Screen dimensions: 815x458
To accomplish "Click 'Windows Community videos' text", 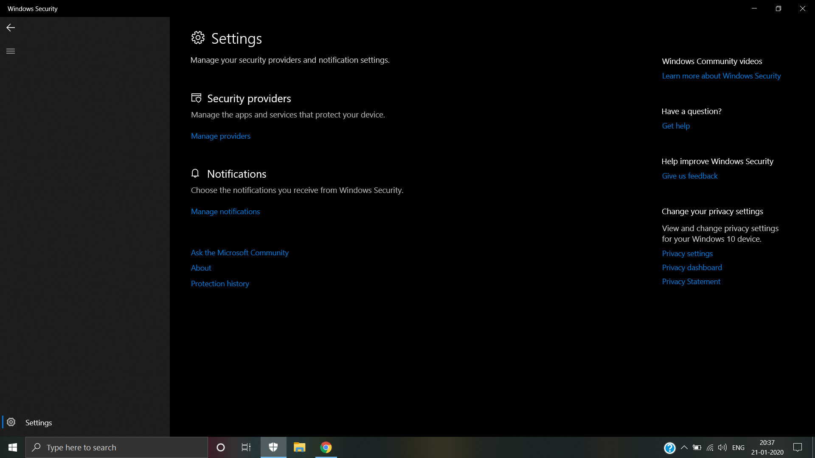I will click(712, 61).
